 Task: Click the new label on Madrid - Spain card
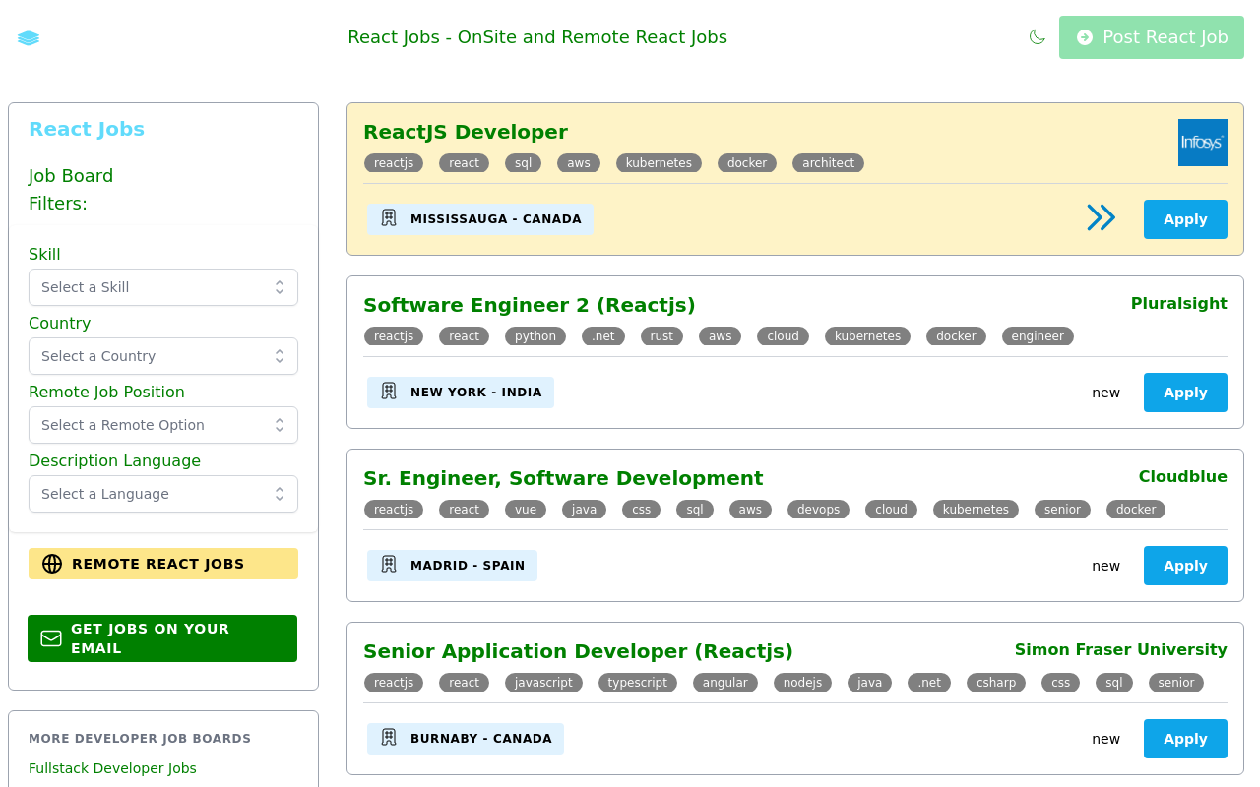1105,566
